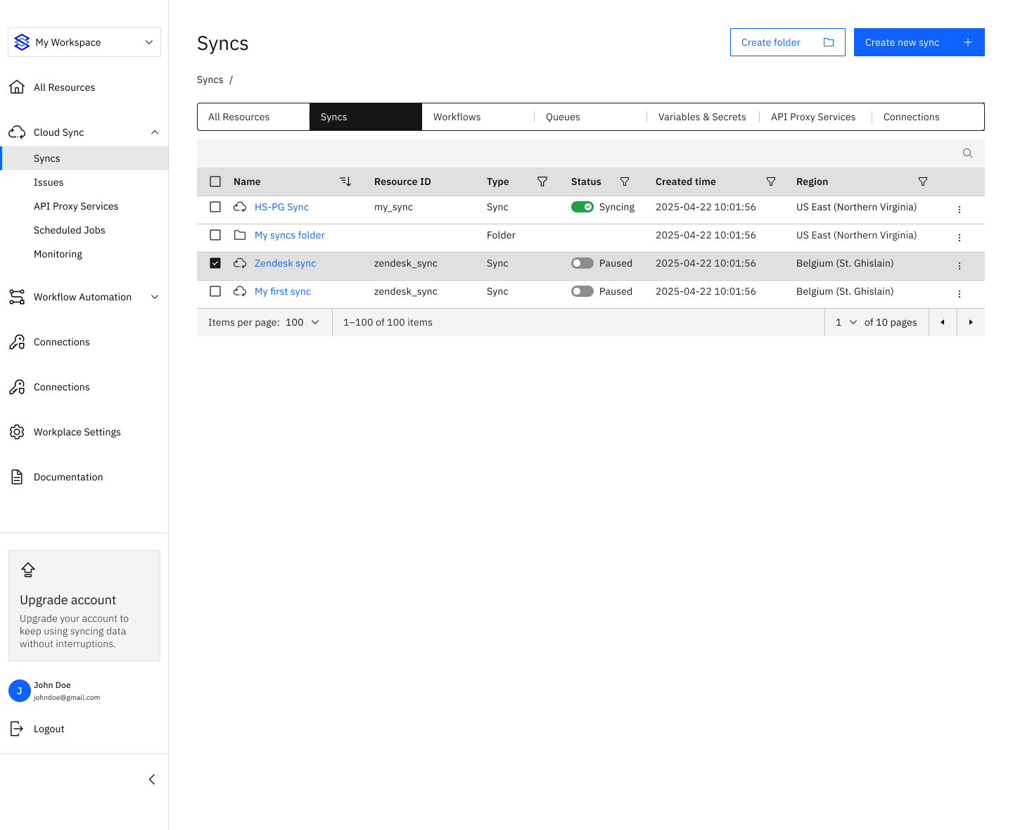Switch to the Workflows tab
The width and height of the screenshot is (1013, 830).
[457, 117]
